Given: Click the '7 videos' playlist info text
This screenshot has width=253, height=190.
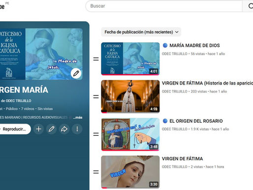Looking at the screenshot, I should [28, 109].
